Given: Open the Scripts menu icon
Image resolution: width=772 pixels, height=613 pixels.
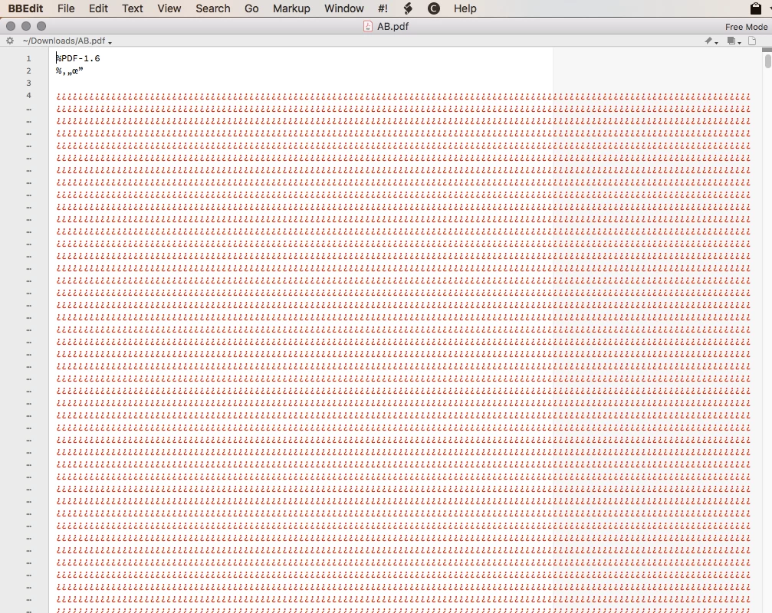Looking at the screenshot, I should point(408,8).
